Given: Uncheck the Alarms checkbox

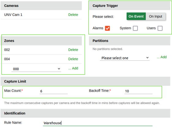Looking at the screenshot, I should point(107,28).
